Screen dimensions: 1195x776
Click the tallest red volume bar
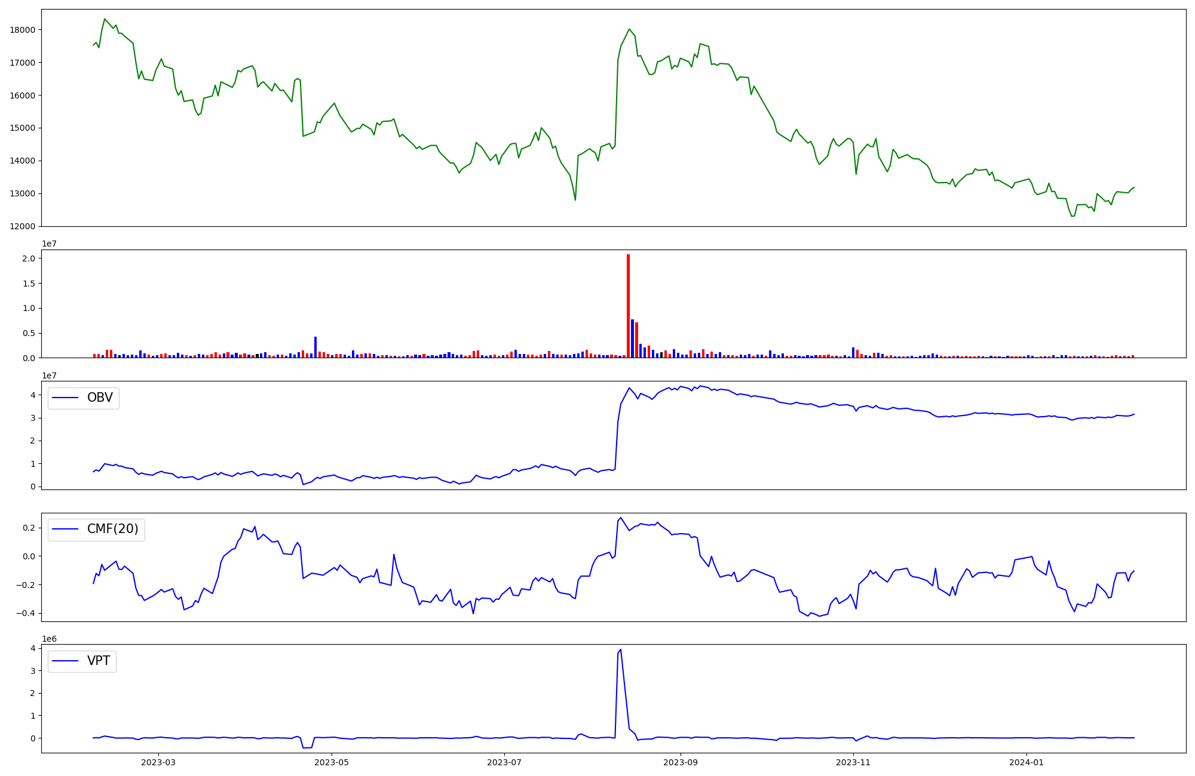click(628, 306)
